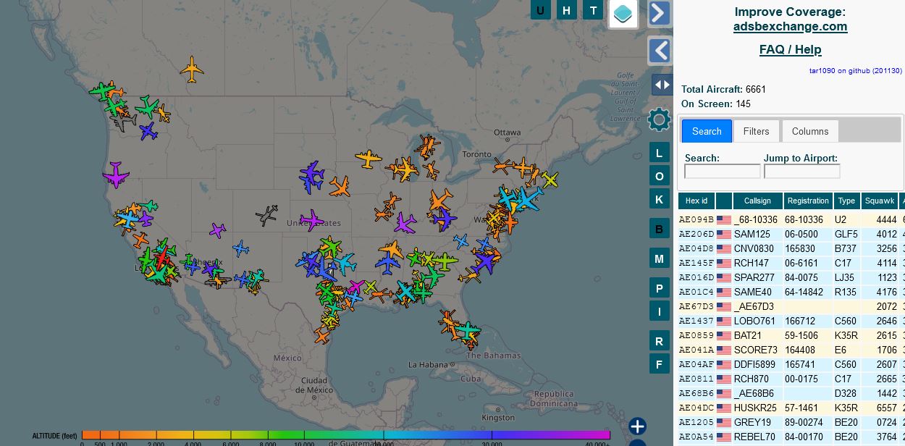The width and height of the screenshot is (905, 446).
Task: Click the _AE68B6 callsign row
Action: 791,393
